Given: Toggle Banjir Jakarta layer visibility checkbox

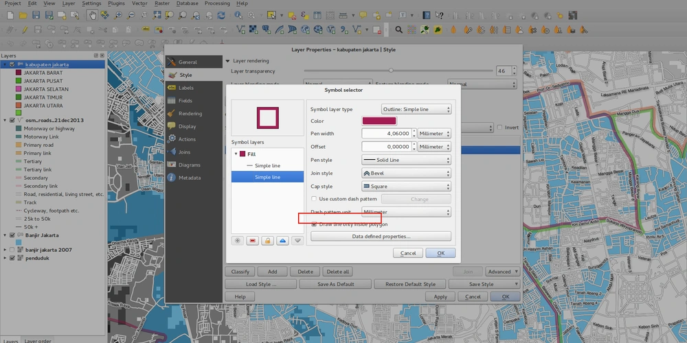Looking at the screenshot, I should point(12,235).
